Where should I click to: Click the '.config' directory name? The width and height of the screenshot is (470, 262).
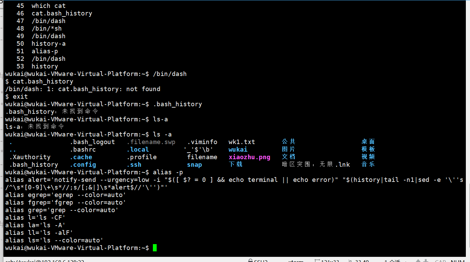(83, 165)
